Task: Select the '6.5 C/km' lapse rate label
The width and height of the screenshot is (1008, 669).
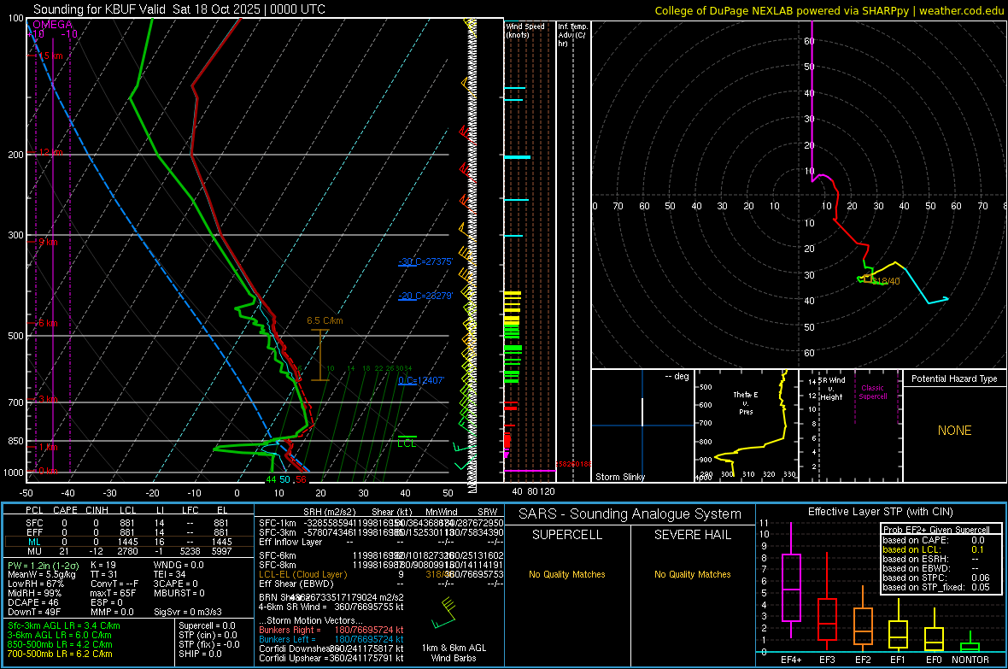Action: [x=325, y=320]
